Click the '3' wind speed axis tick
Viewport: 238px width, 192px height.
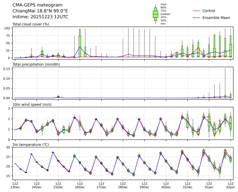(x=9, y=108)
